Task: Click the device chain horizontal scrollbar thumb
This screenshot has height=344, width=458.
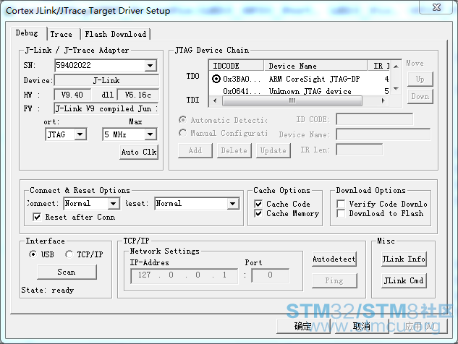Action: [x=292, y=100]
